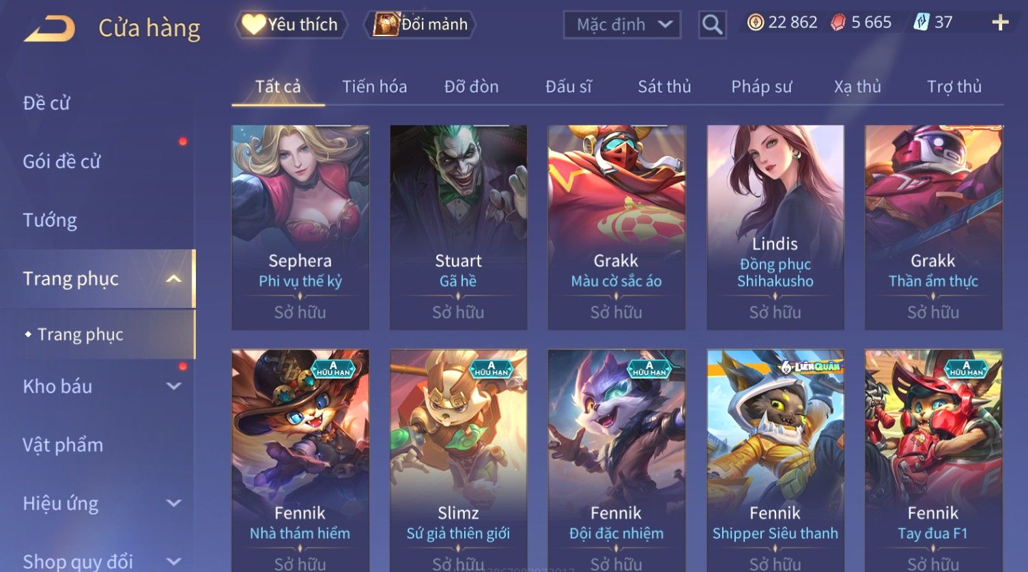Open Gói đề cử in sidebar
1028x572 pixels.
click(x=61, y=162)
